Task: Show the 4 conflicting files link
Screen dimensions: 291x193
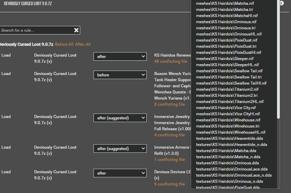Action: (x=170, y=135)
